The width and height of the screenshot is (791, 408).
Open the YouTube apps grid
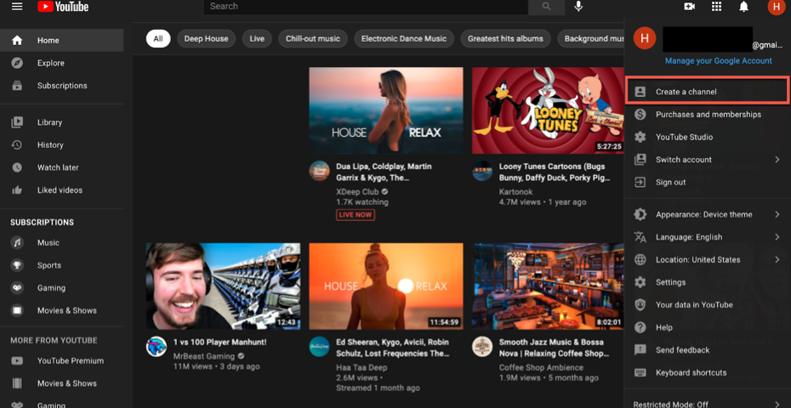[716, 7]
